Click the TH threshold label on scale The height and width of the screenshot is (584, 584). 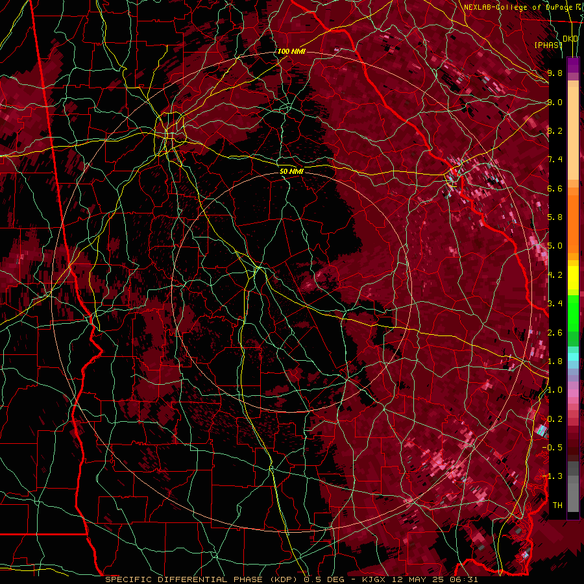coord(557,505)
